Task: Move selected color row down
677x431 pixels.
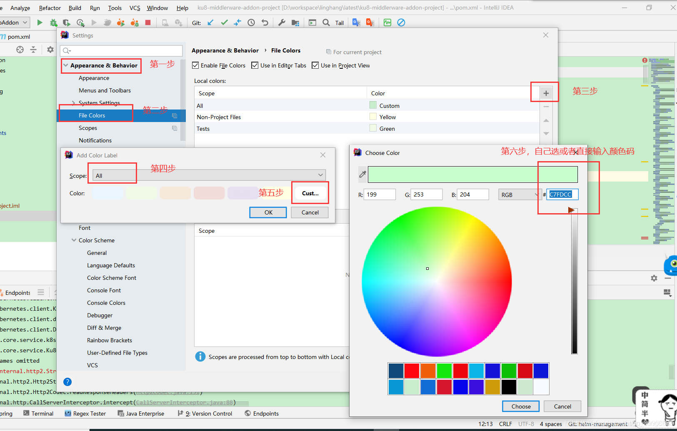Action: 546,134
